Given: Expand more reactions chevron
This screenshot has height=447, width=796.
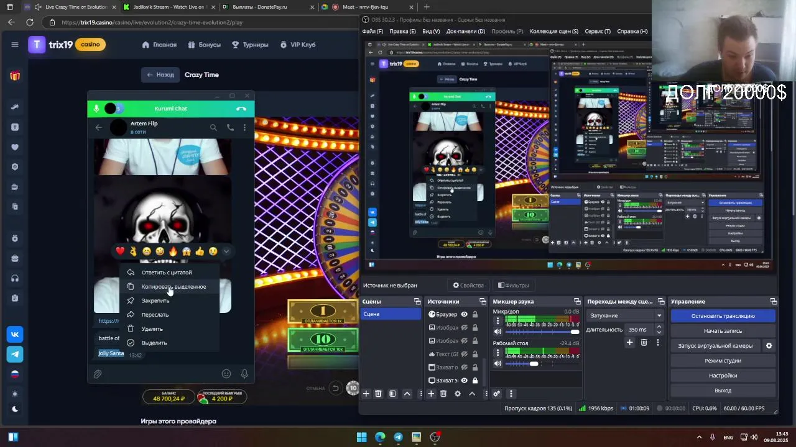Looking at the screenshot, I should (226, 251).
